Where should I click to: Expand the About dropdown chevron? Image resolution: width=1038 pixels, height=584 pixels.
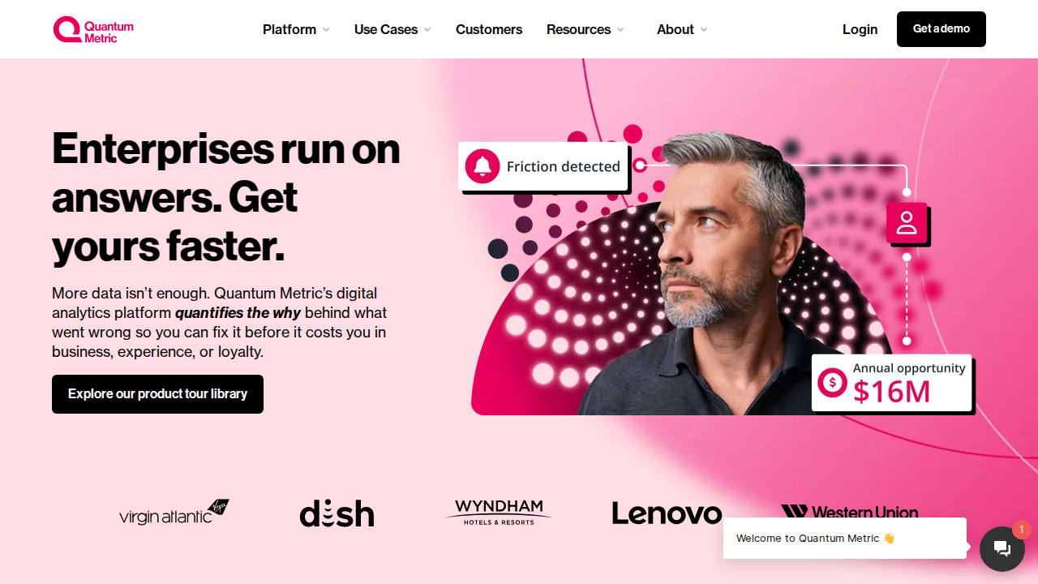pos(704,30)
